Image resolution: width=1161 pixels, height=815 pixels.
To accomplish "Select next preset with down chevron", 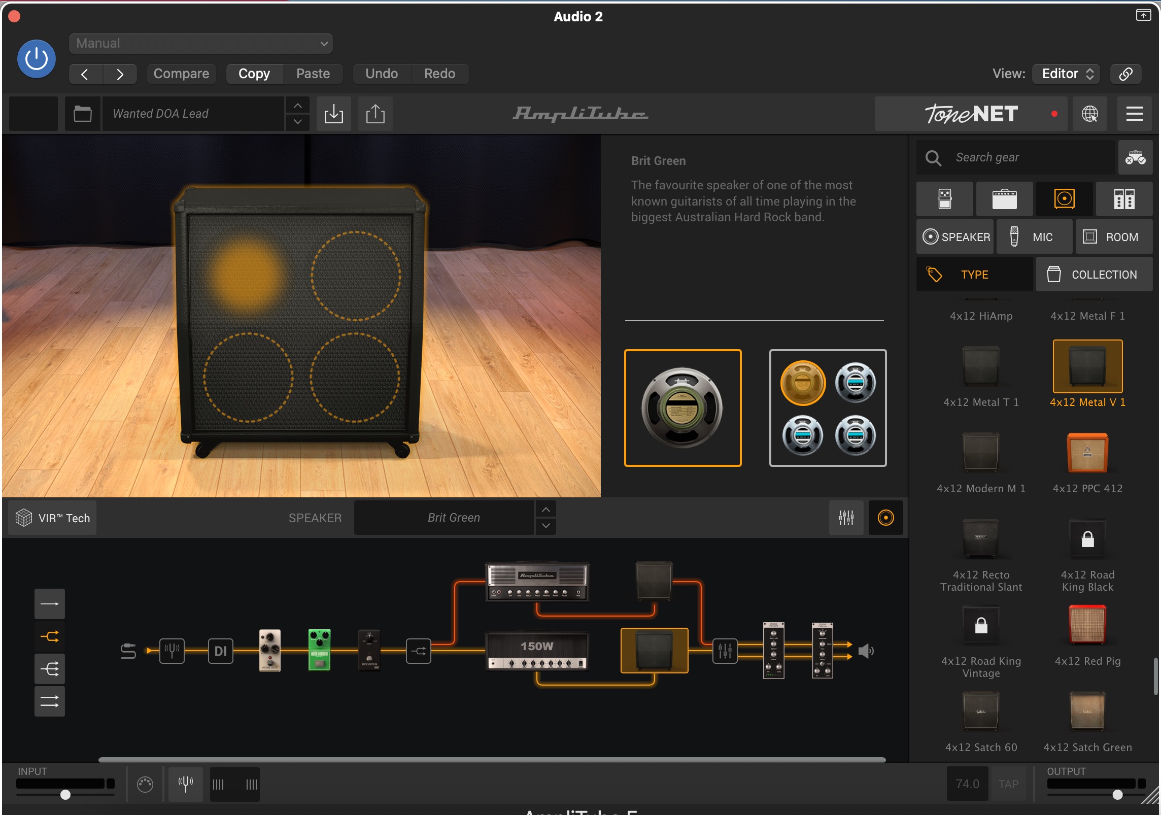I will click(x=298, y=122).
